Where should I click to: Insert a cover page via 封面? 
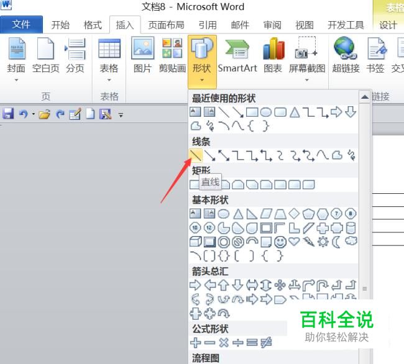coord(16,59)
